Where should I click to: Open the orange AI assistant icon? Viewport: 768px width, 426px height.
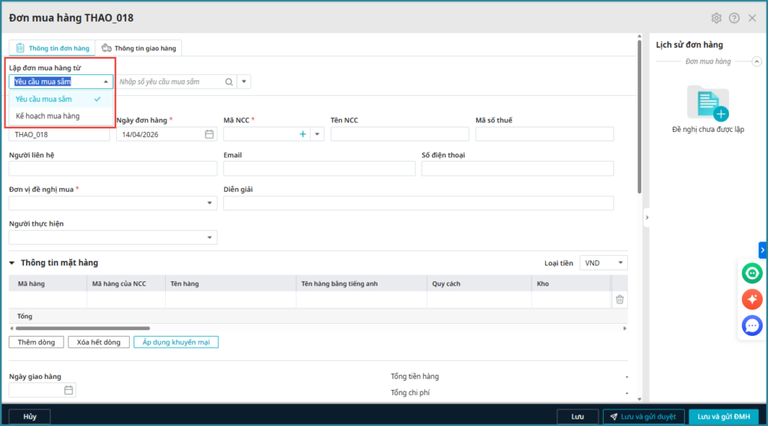(751, 299)
